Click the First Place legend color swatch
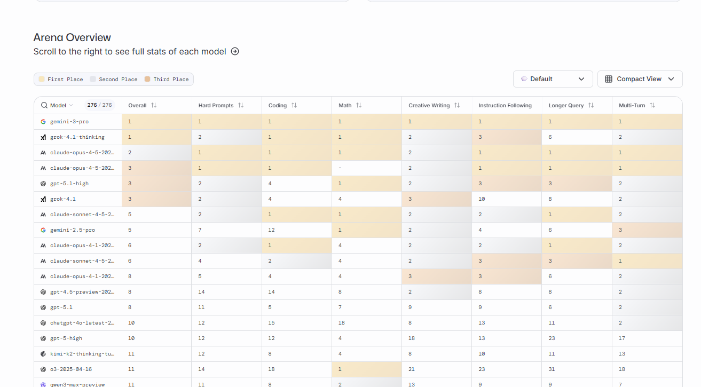This screenshot has height=387, width=701. pyautogui.click(x=41, y=80)
